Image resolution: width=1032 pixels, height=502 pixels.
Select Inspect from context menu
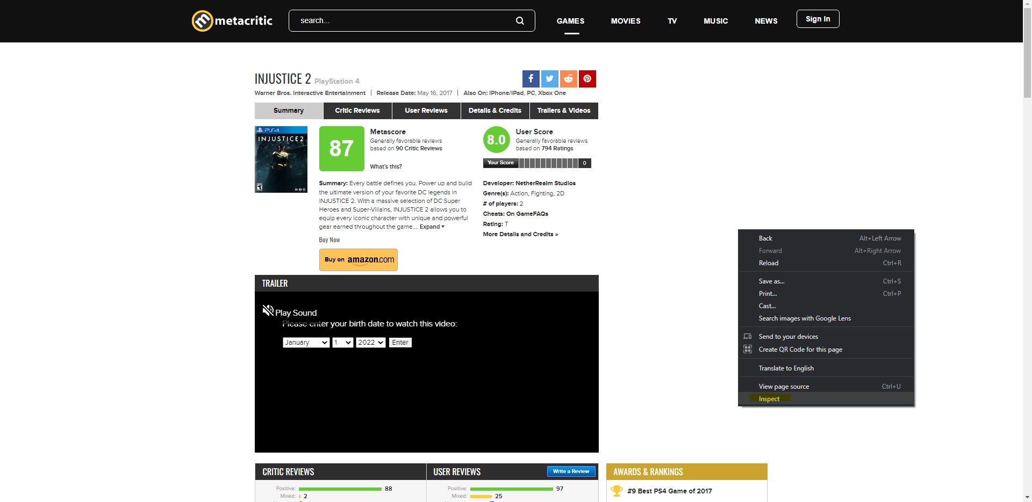[826, 399]
